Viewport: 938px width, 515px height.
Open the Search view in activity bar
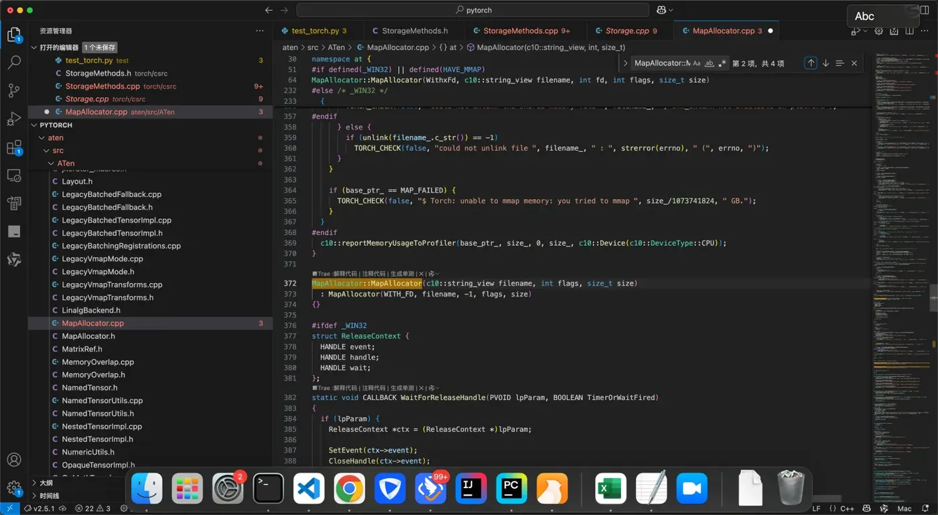[14, 62]
